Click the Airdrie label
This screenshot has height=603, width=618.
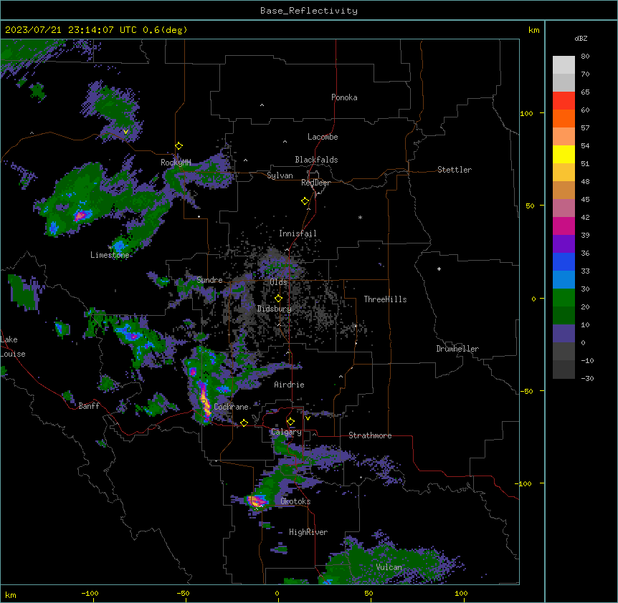click(289, 385)
